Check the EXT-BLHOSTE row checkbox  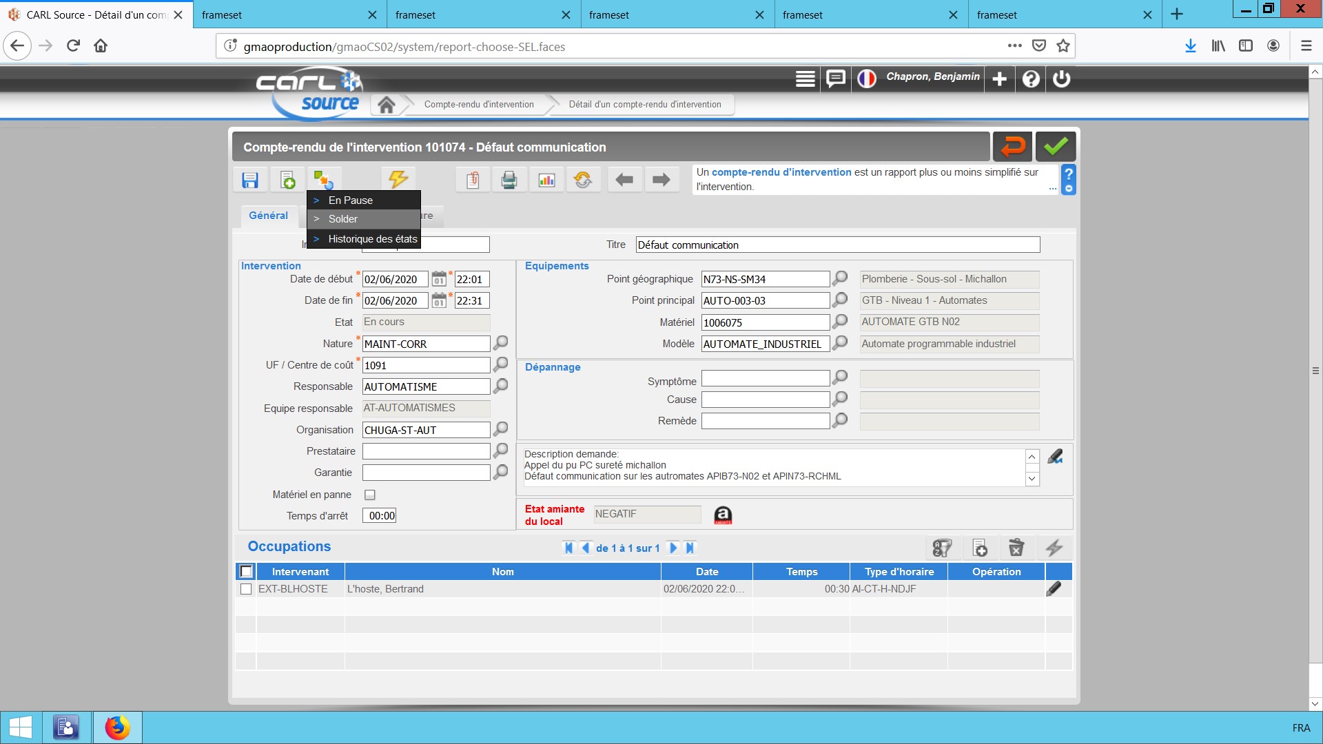[246, 590]
